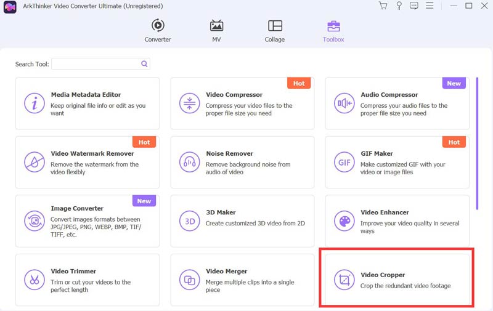Click the Converter play-circle icon

158,25
